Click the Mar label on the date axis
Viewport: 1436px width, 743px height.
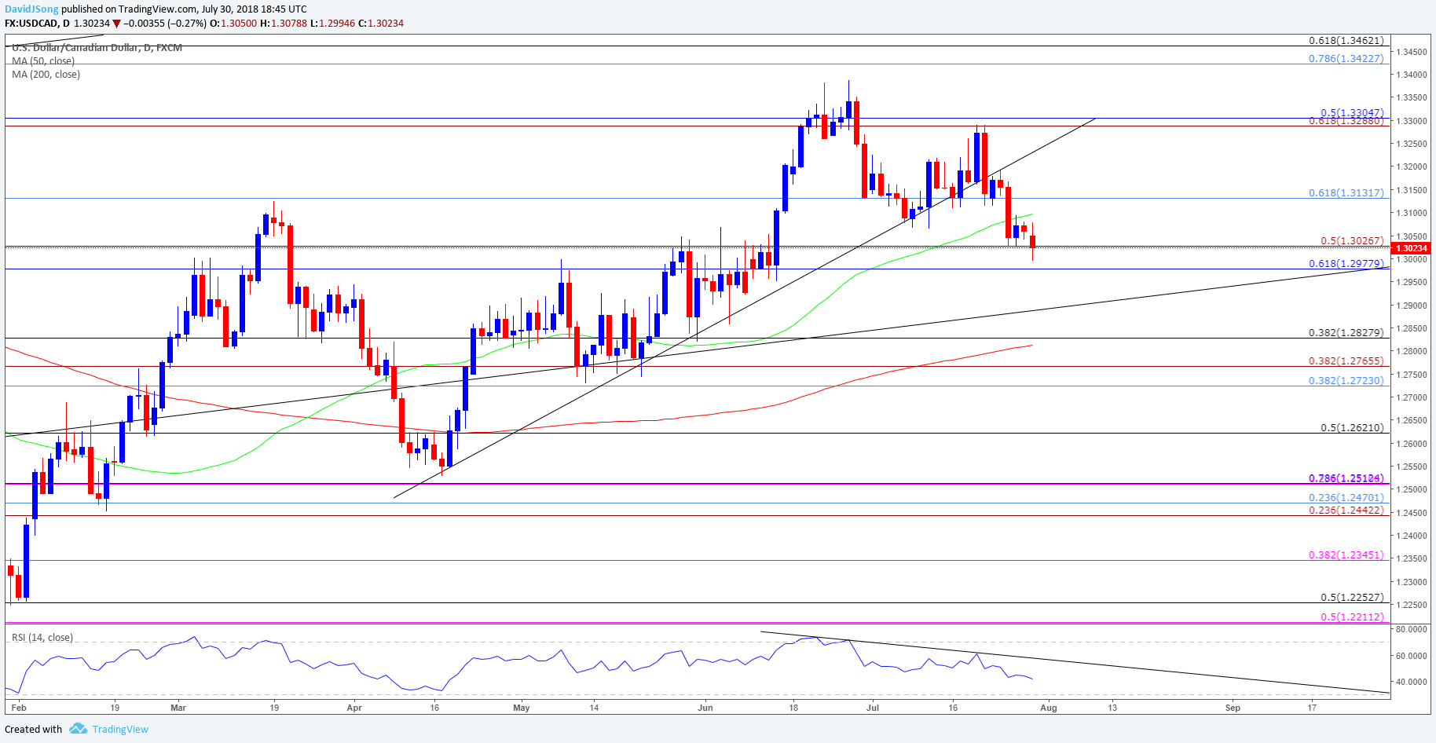(178, 708)
